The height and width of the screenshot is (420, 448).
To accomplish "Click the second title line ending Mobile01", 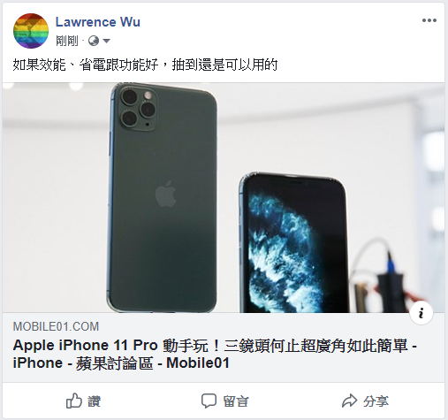I will click(121, 363).
